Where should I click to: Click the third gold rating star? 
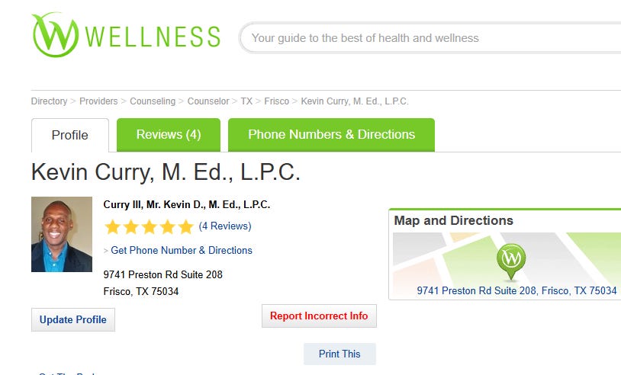149,227
